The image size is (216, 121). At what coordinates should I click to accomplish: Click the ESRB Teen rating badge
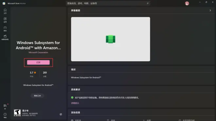click(17, 113)
